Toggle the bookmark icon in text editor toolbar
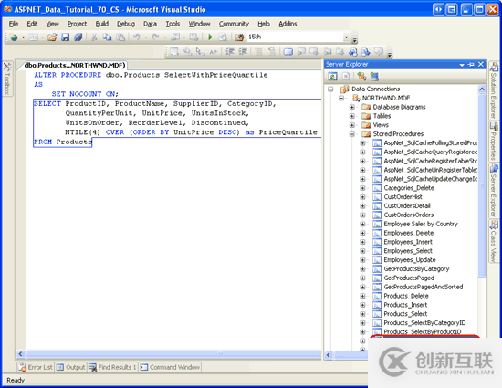Screen dimensions: 502x388 tap(288, 51)
